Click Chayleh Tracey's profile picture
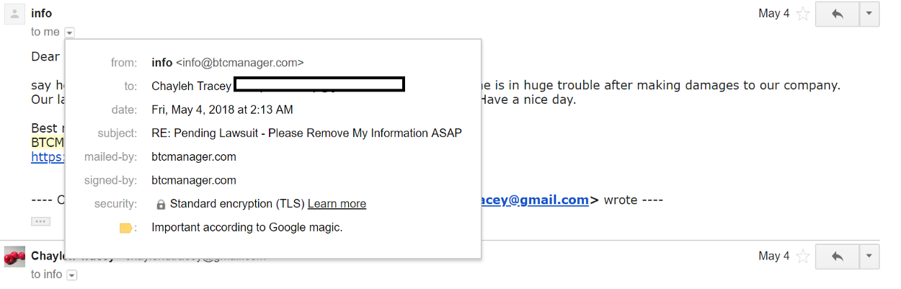901x289 pixels. (15, 256)
